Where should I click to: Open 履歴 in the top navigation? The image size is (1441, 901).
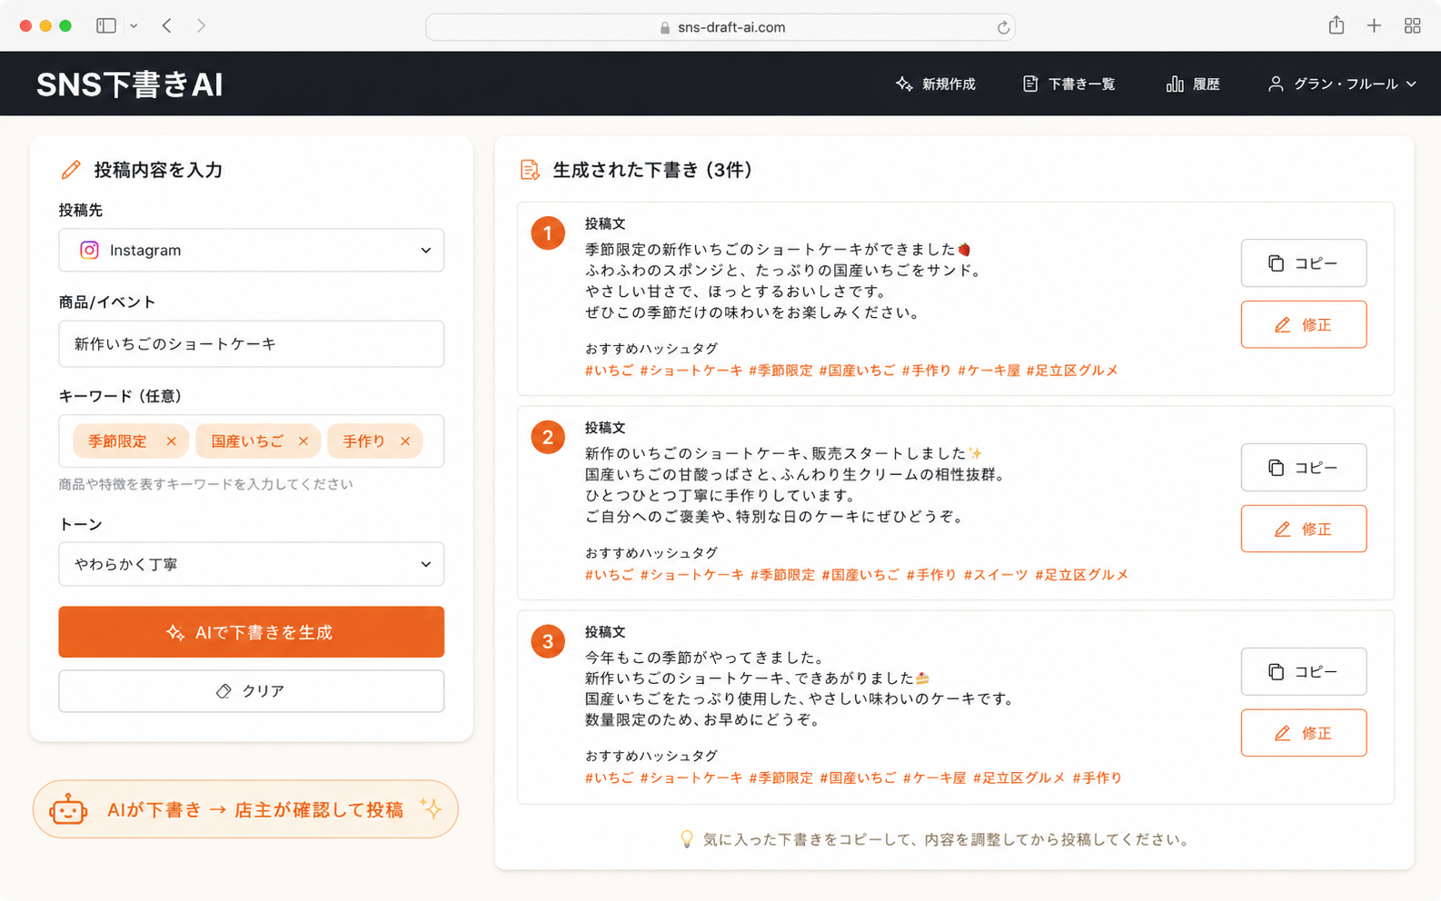pos(1193,84)
